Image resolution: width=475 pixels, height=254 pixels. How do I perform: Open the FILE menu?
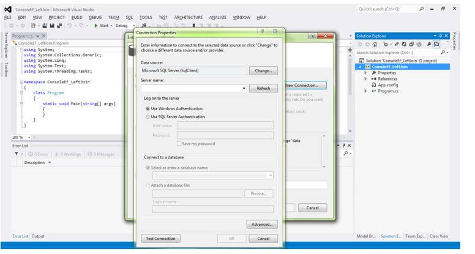click(x=8, y=18)
